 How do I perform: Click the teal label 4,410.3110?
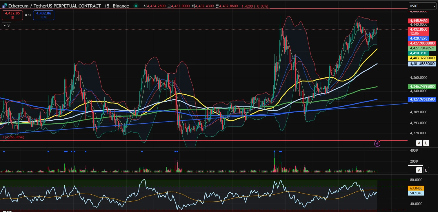pyautogui.click(x=418, y=53)
